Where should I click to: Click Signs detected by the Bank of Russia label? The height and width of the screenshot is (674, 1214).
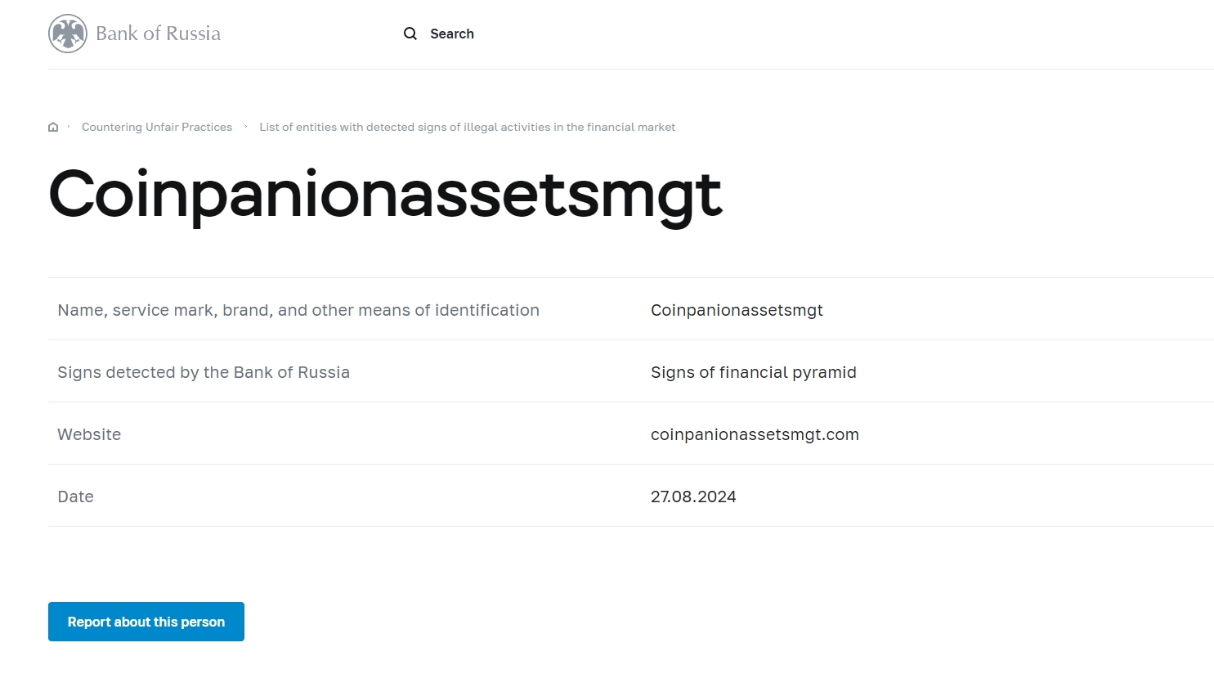click(204, 372)
